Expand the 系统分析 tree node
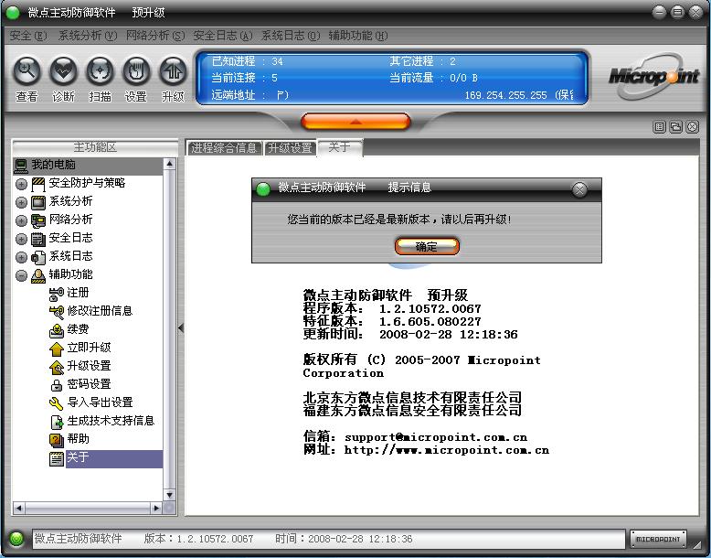711x558 pixels. 21,202
